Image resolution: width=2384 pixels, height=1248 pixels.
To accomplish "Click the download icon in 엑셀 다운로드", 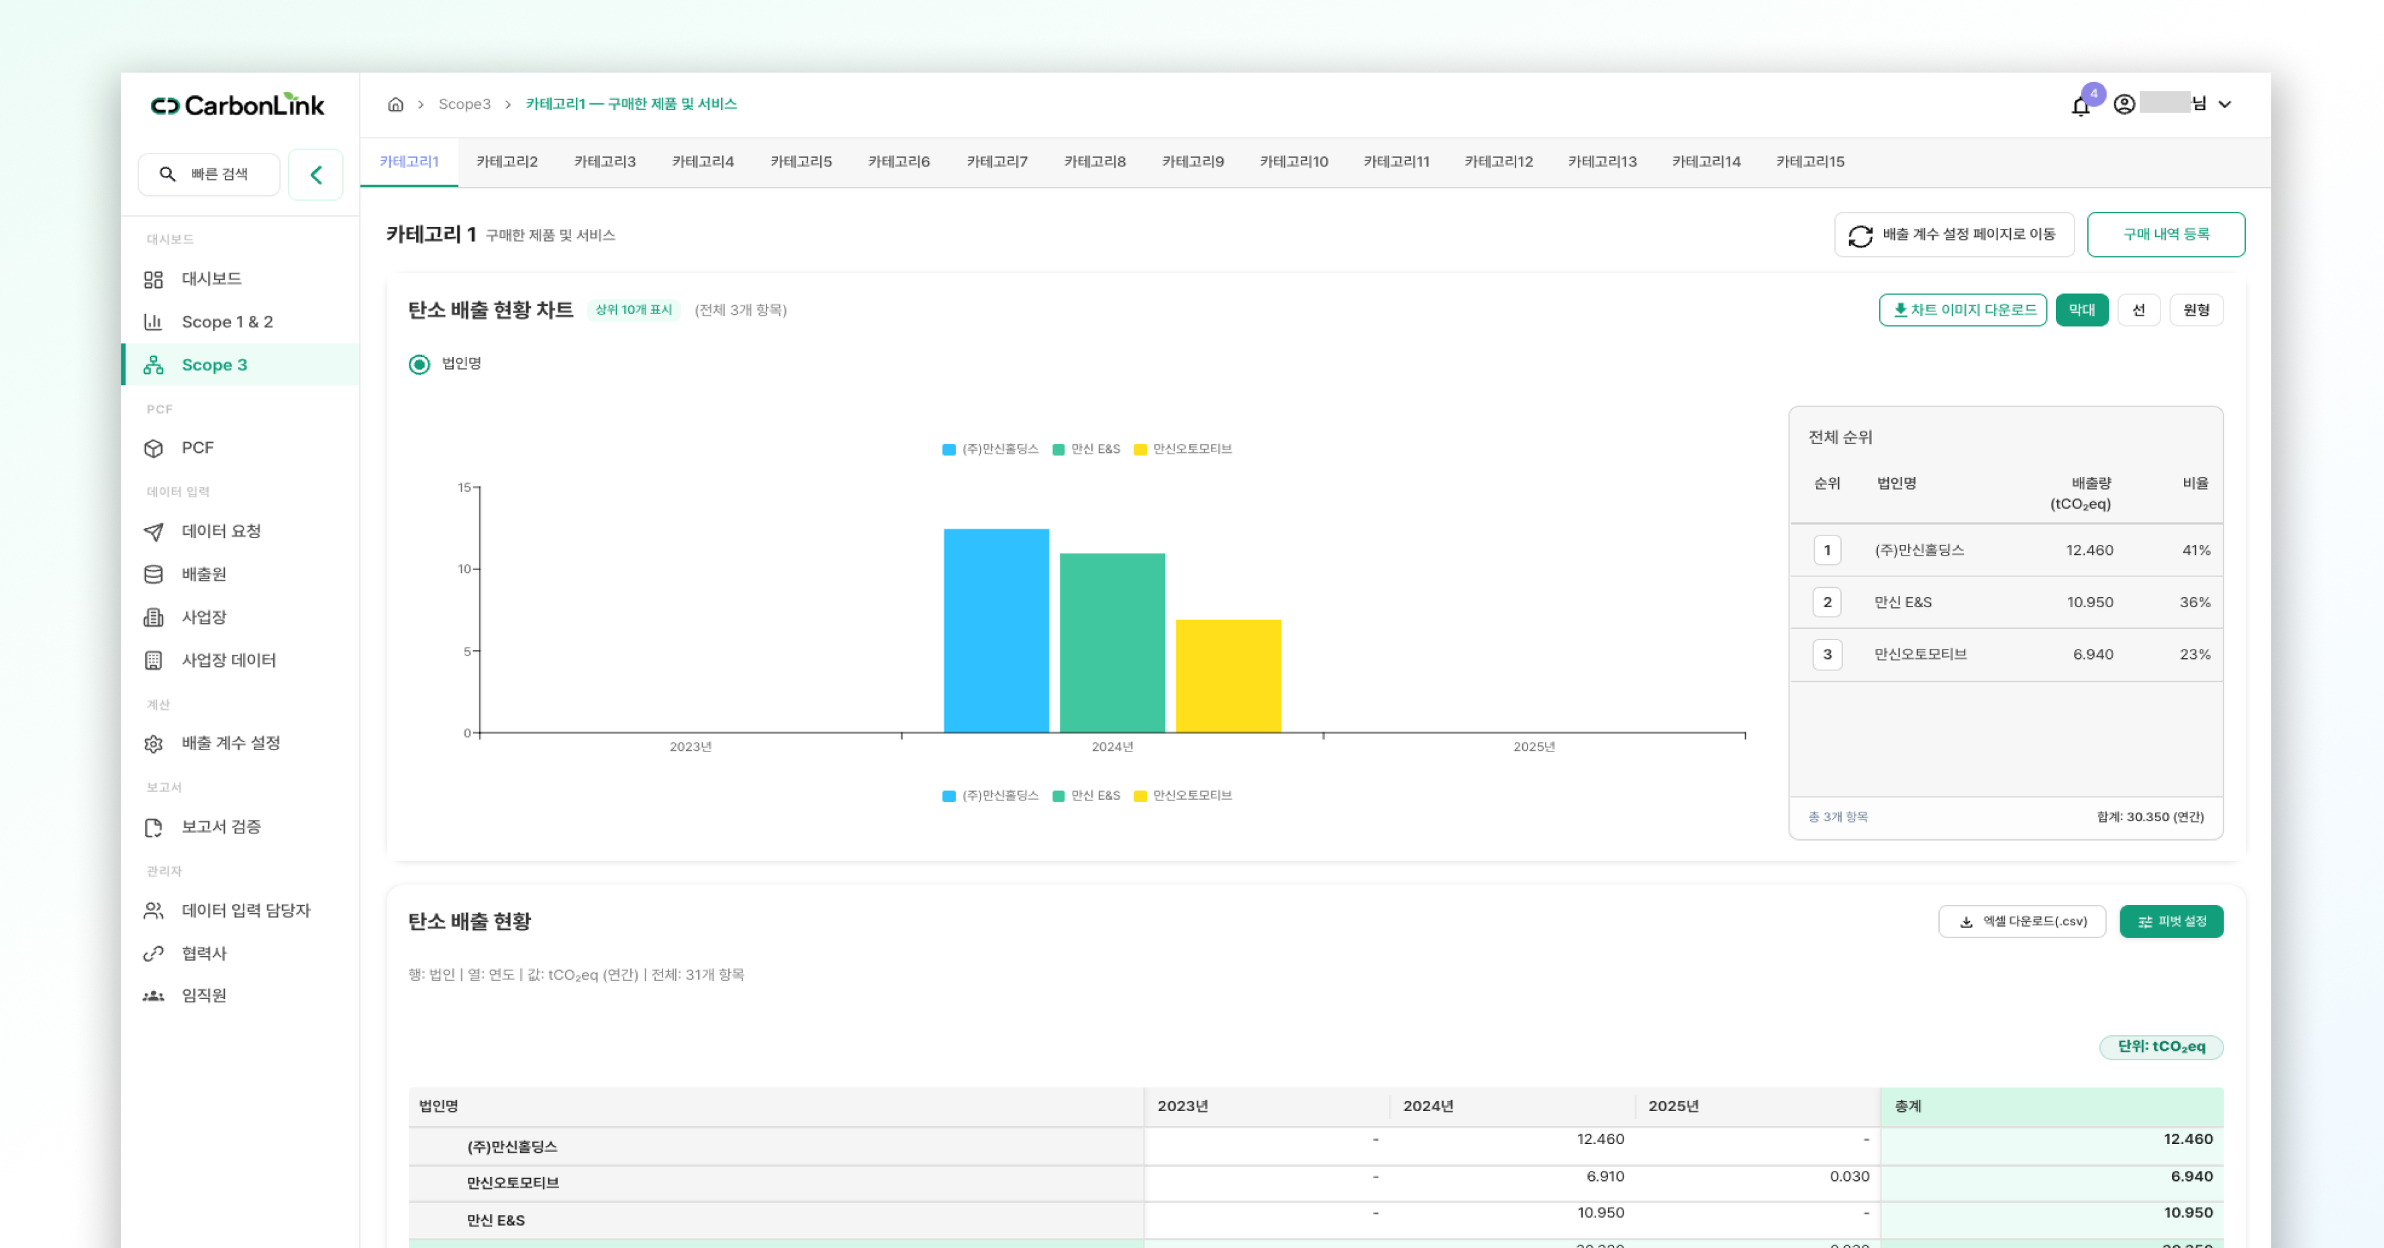I will coord(1966,923).
